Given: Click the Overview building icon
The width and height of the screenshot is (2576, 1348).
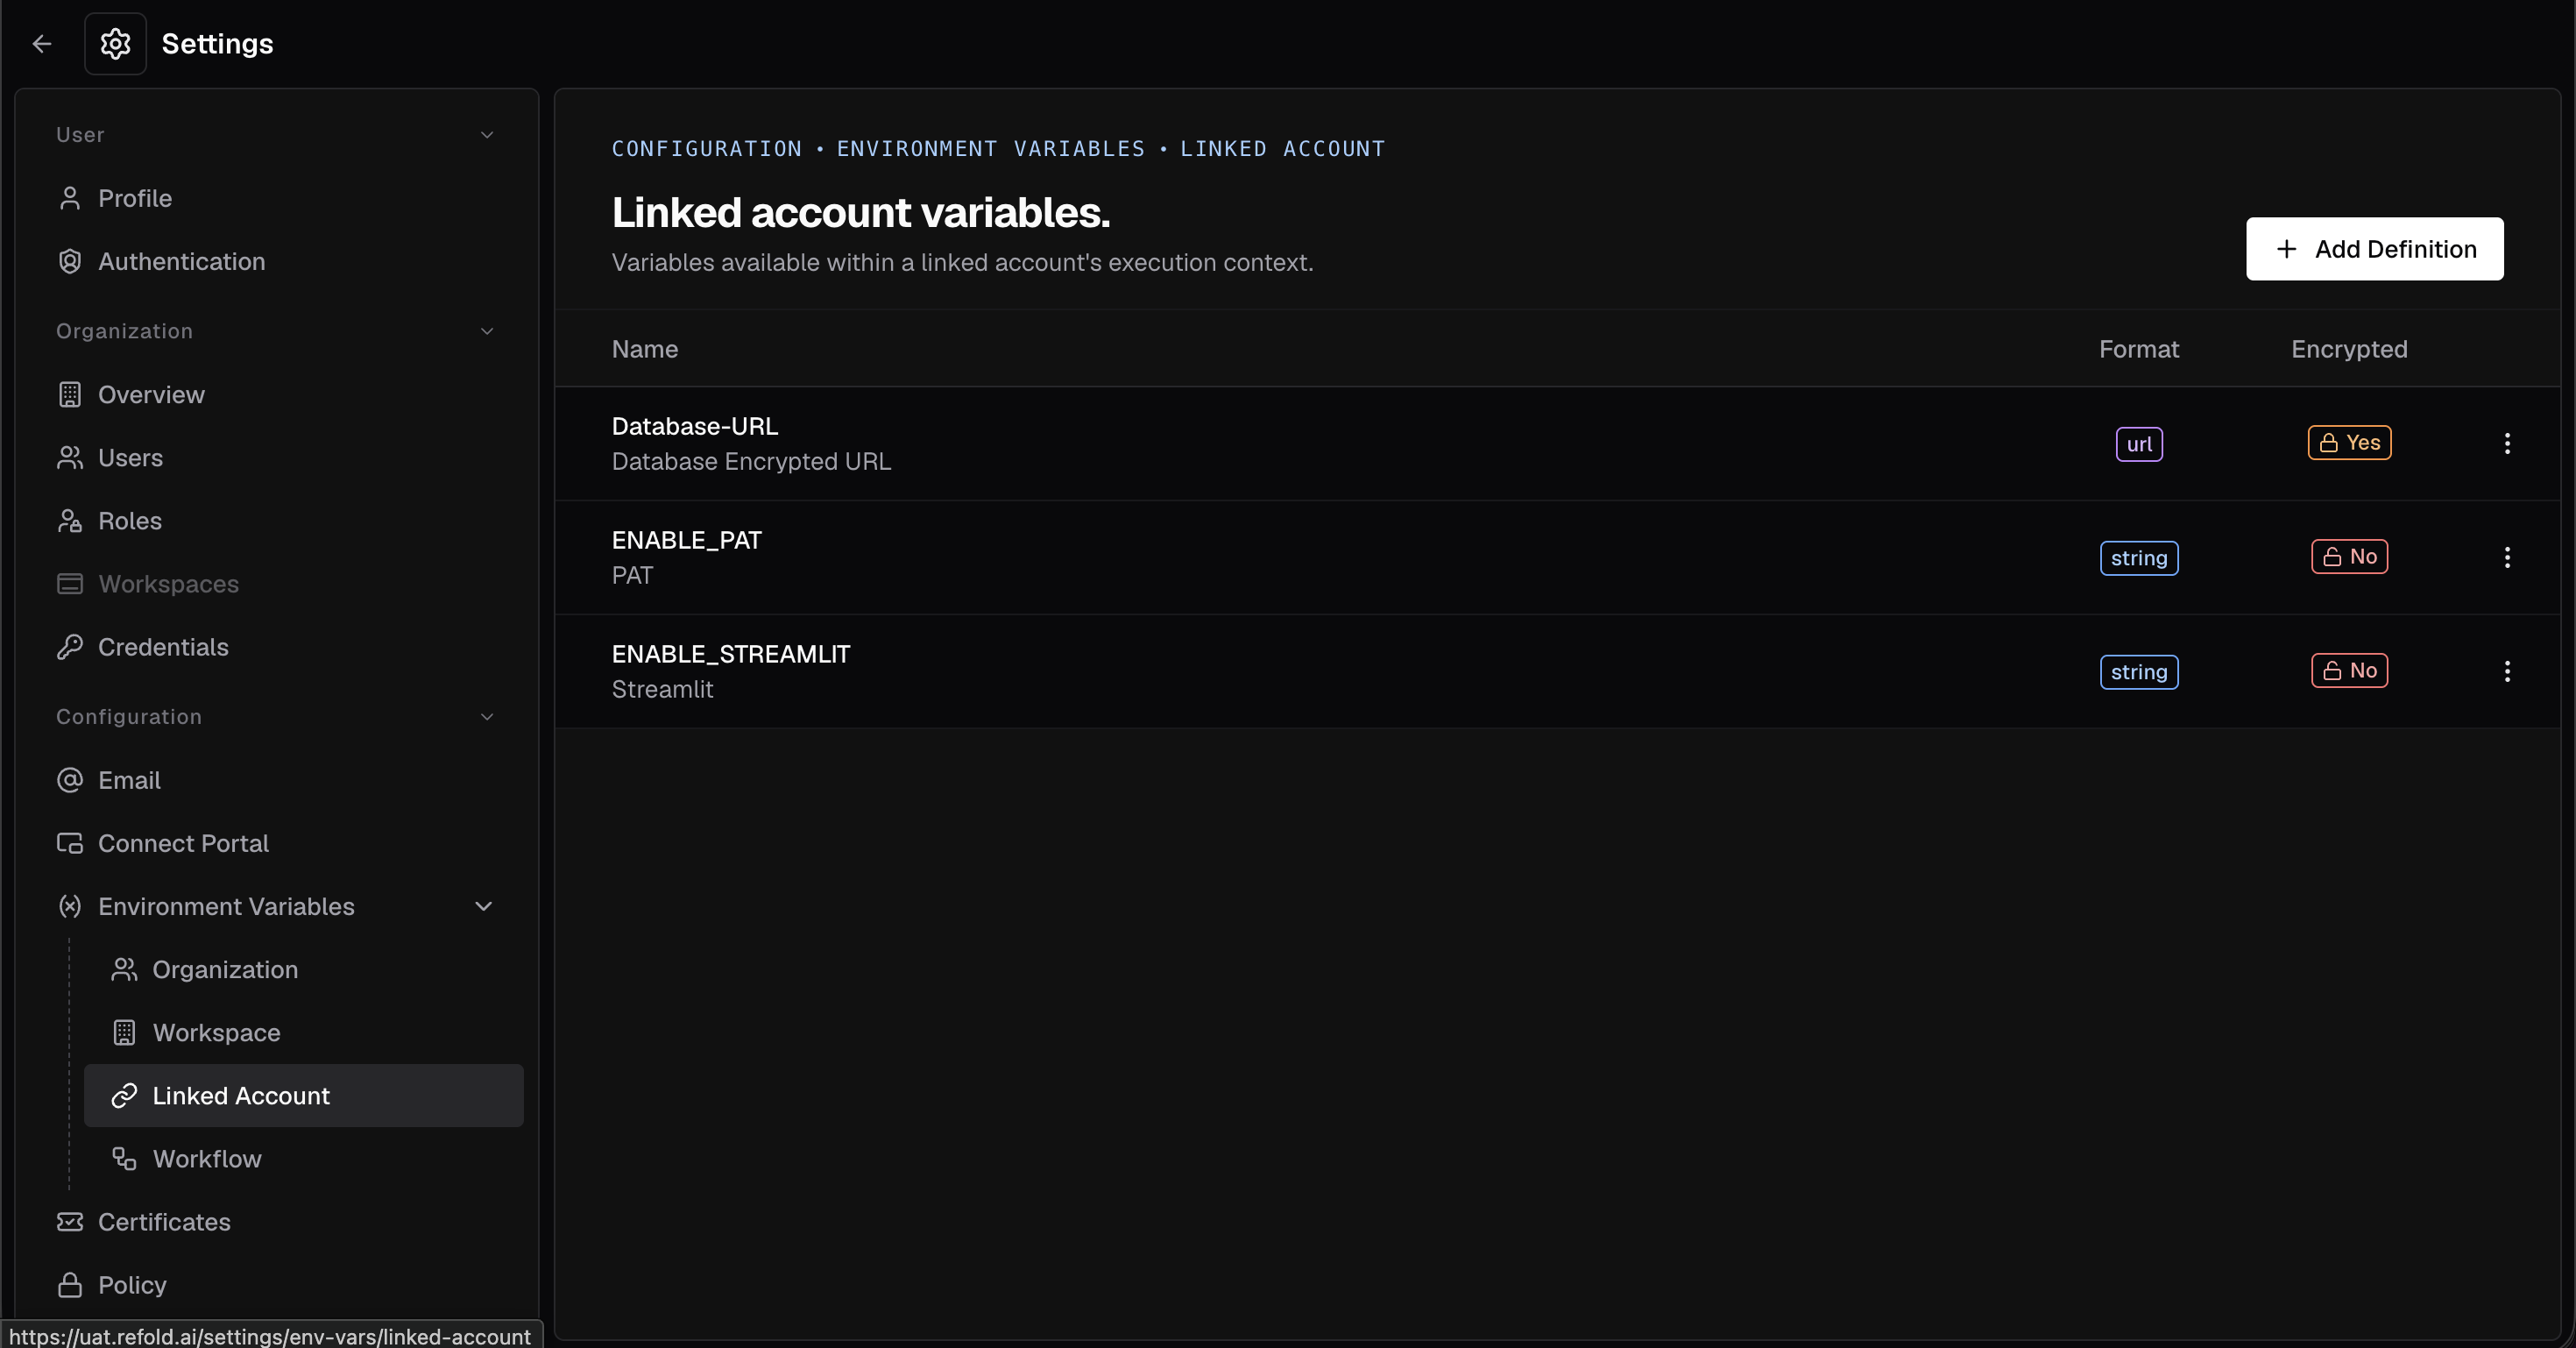Looking at the screenshot, I should (x=69, y=394).
